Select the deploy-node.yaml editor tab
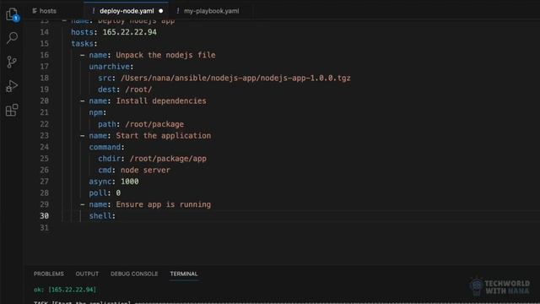540x304 pixels. tap(127, 11)
